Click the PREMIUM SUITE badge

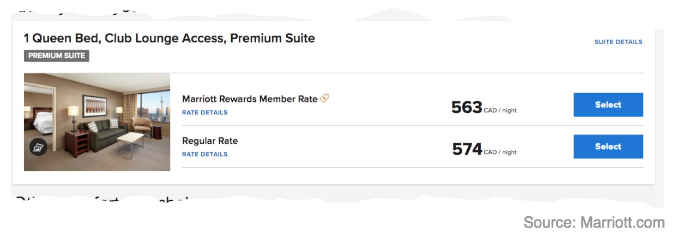[57, 56]
